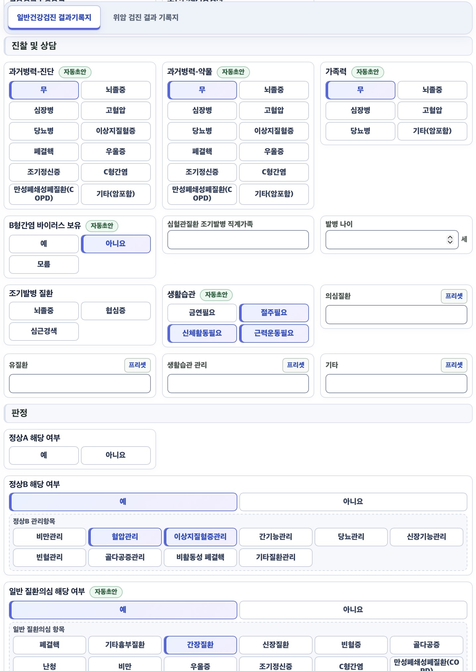Deselect 간장질환 in 일반 질환의심 항목

click(200, 645)
